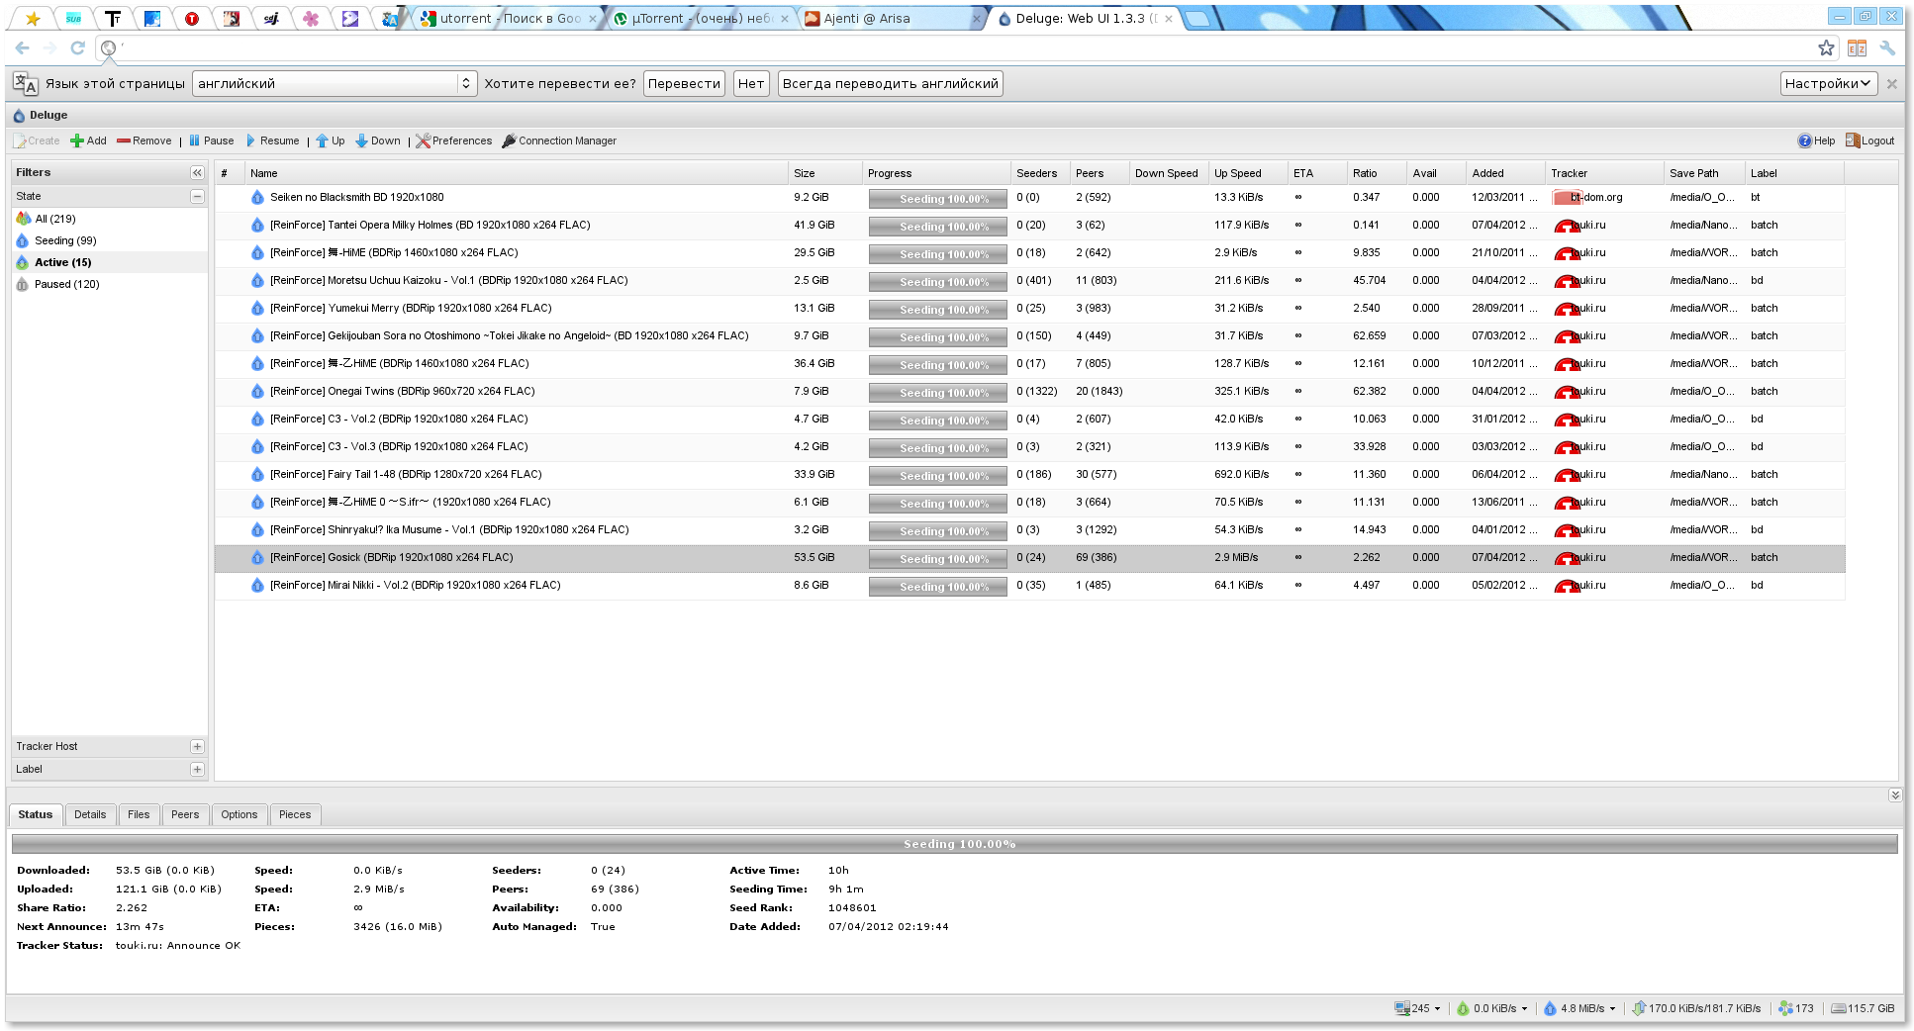Click the Перевести translate button
Screen dimensions: 1914x1031
click(684, 83)
